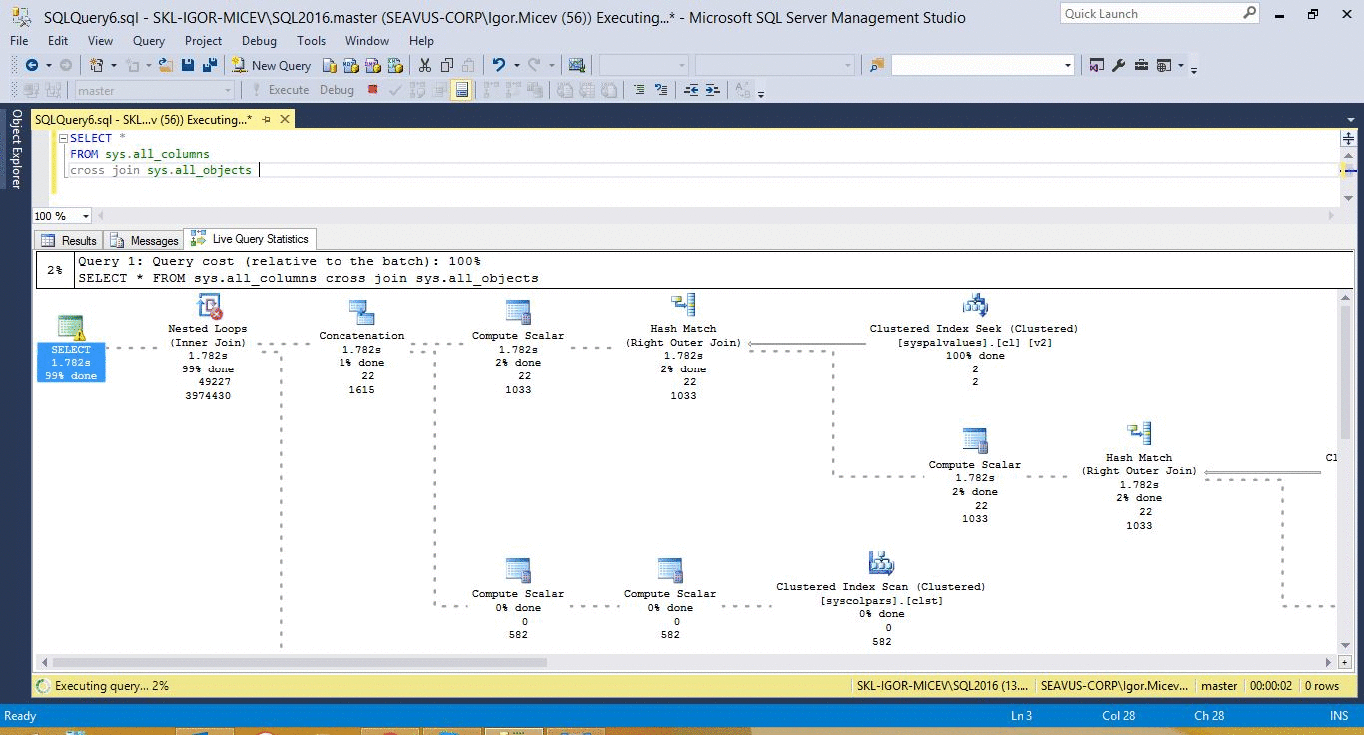Open the Toolbox icon in toolbar
The width and height of the screenshot is (1364, 735).
pos(1140,65)
